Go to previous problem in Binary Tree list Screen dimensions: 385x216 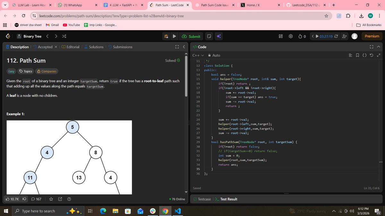(x=47, y=36)
